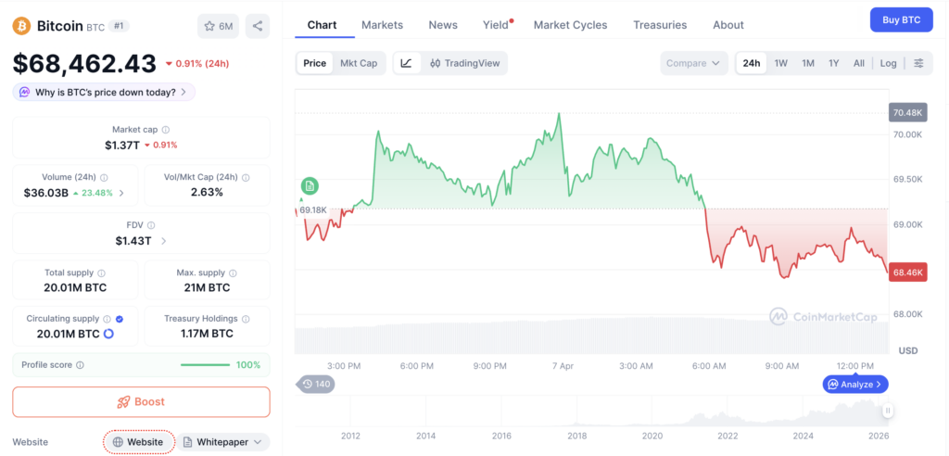Click the red 68.46K current price label
The image size is (949, 456).
coord(908,272)
